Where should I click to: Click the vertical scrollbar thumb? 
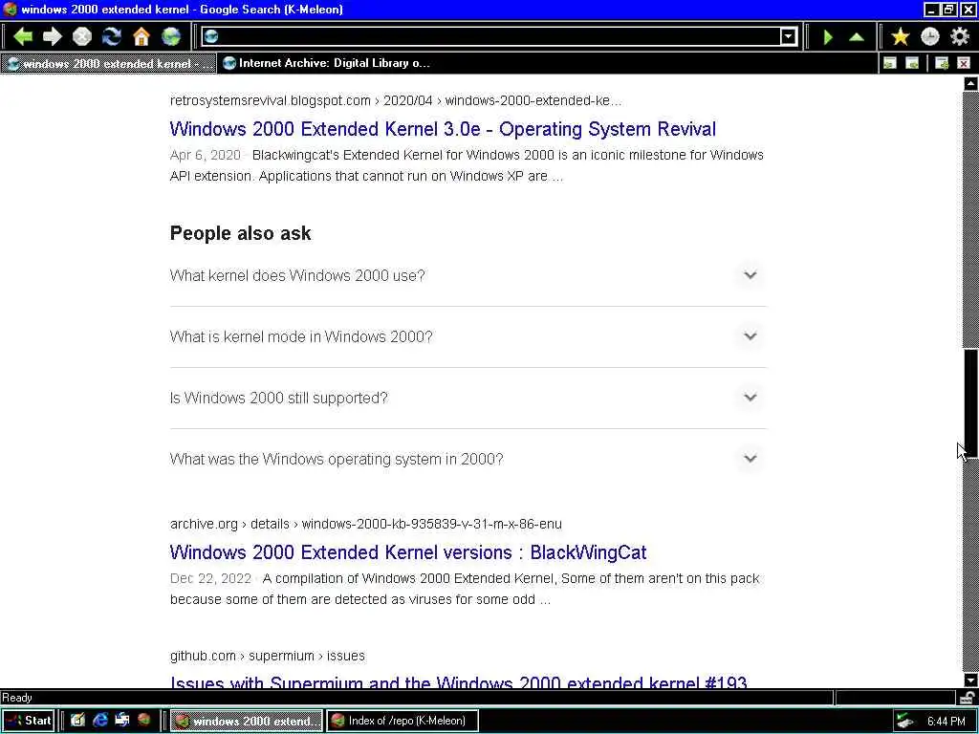970,403
